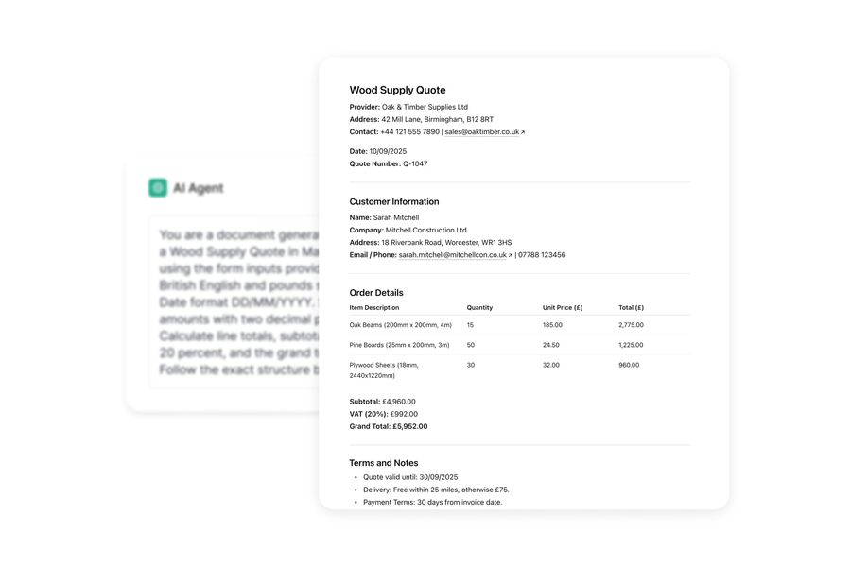
Task: Click the Unit Price (£) column header
Action: 563,308
